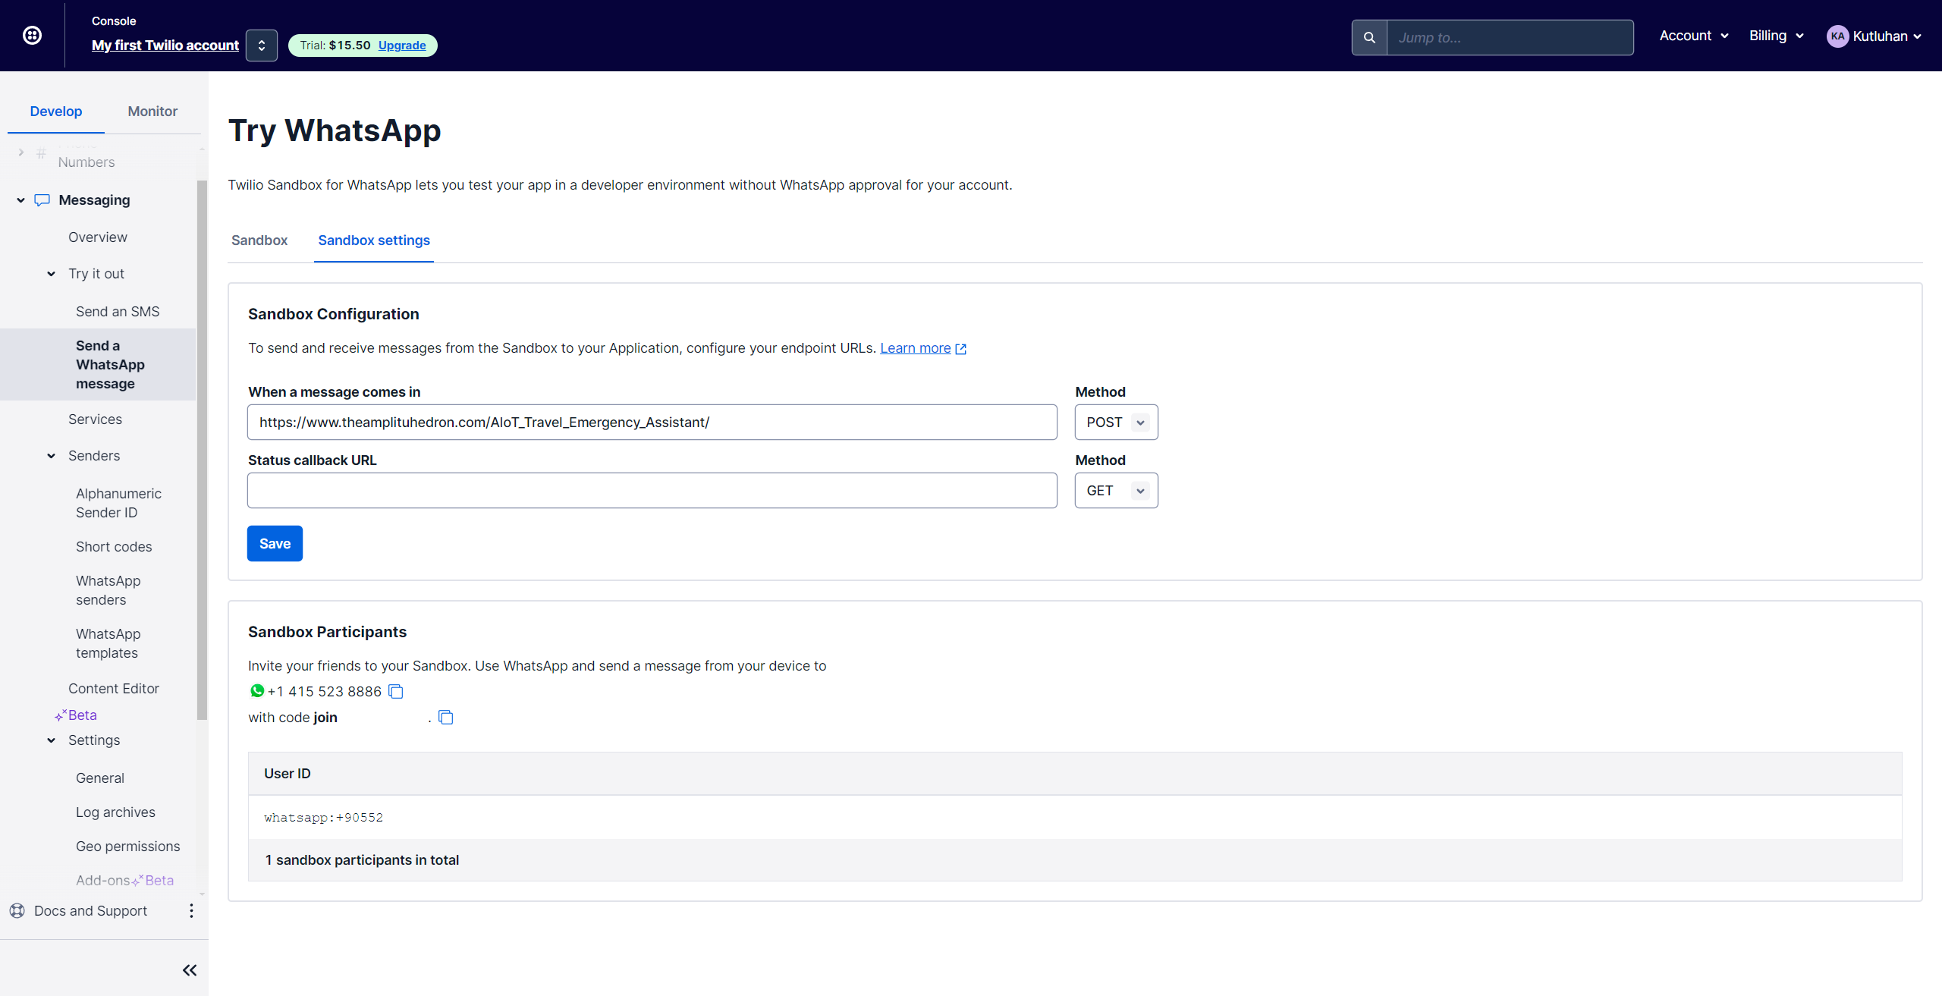Open Alphanumeric Sender ID
The width and height of the screenshot is (1942, 996).
pos(118,503)
